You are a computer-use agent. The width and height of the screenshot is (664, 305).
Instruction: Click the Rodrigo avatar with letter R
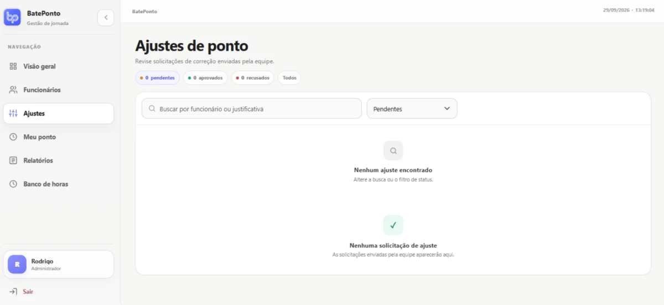[17, 265]
